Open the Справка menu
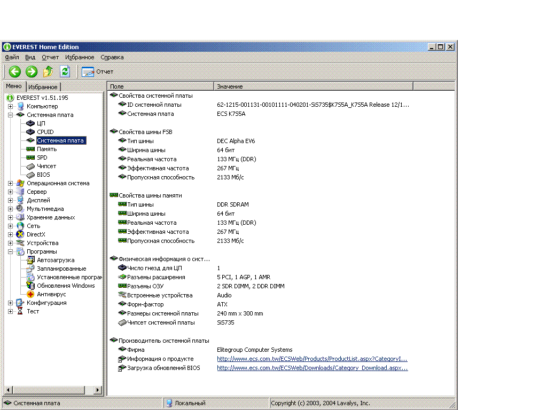 (112, 57)
